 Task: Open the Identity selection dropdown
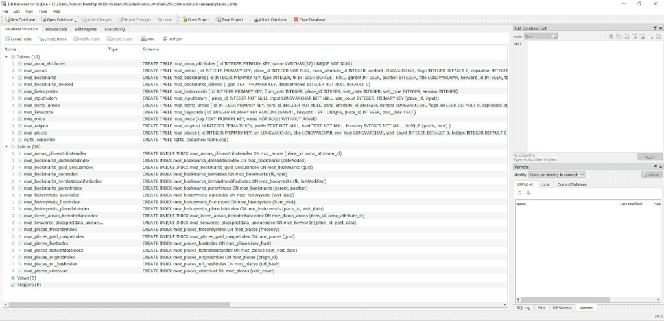(556, 175)
